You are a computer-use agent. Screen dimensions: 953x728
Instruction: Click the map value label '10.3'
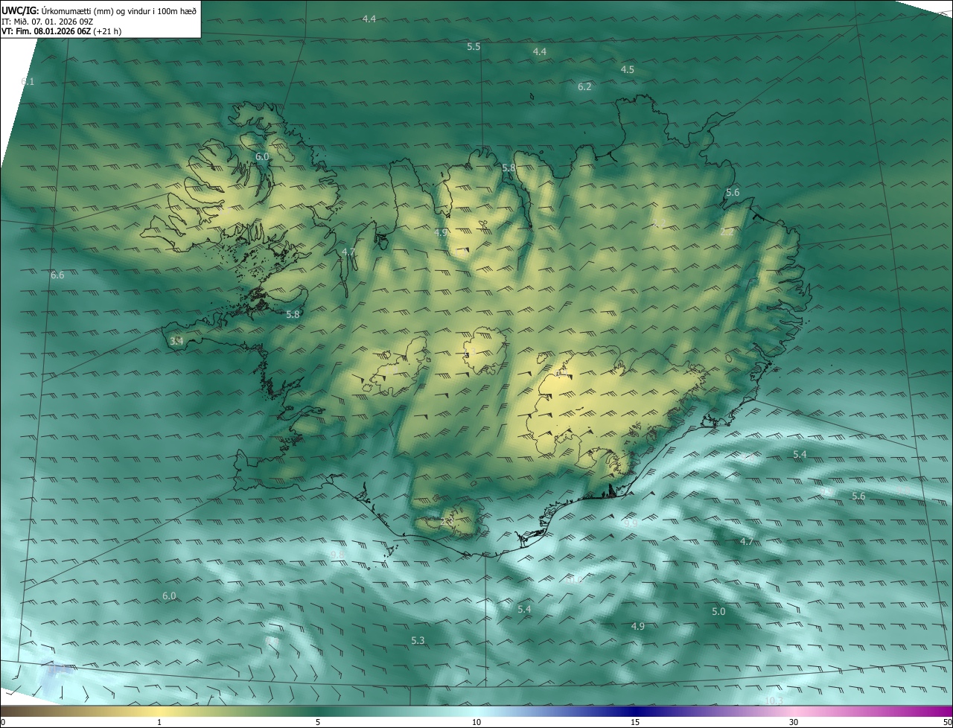coord(774,700)
